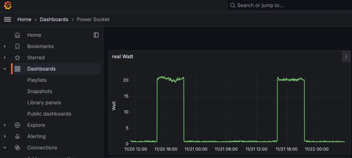
Task: Open the real Watt panel menu
Action: 346,57
